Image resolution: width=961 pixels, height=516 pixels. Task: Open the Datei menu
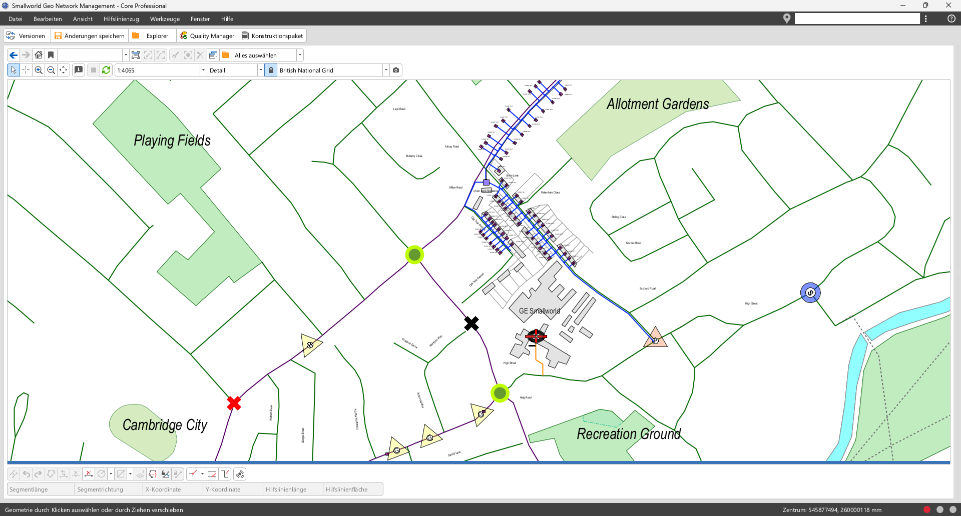(x=16, y=19)
